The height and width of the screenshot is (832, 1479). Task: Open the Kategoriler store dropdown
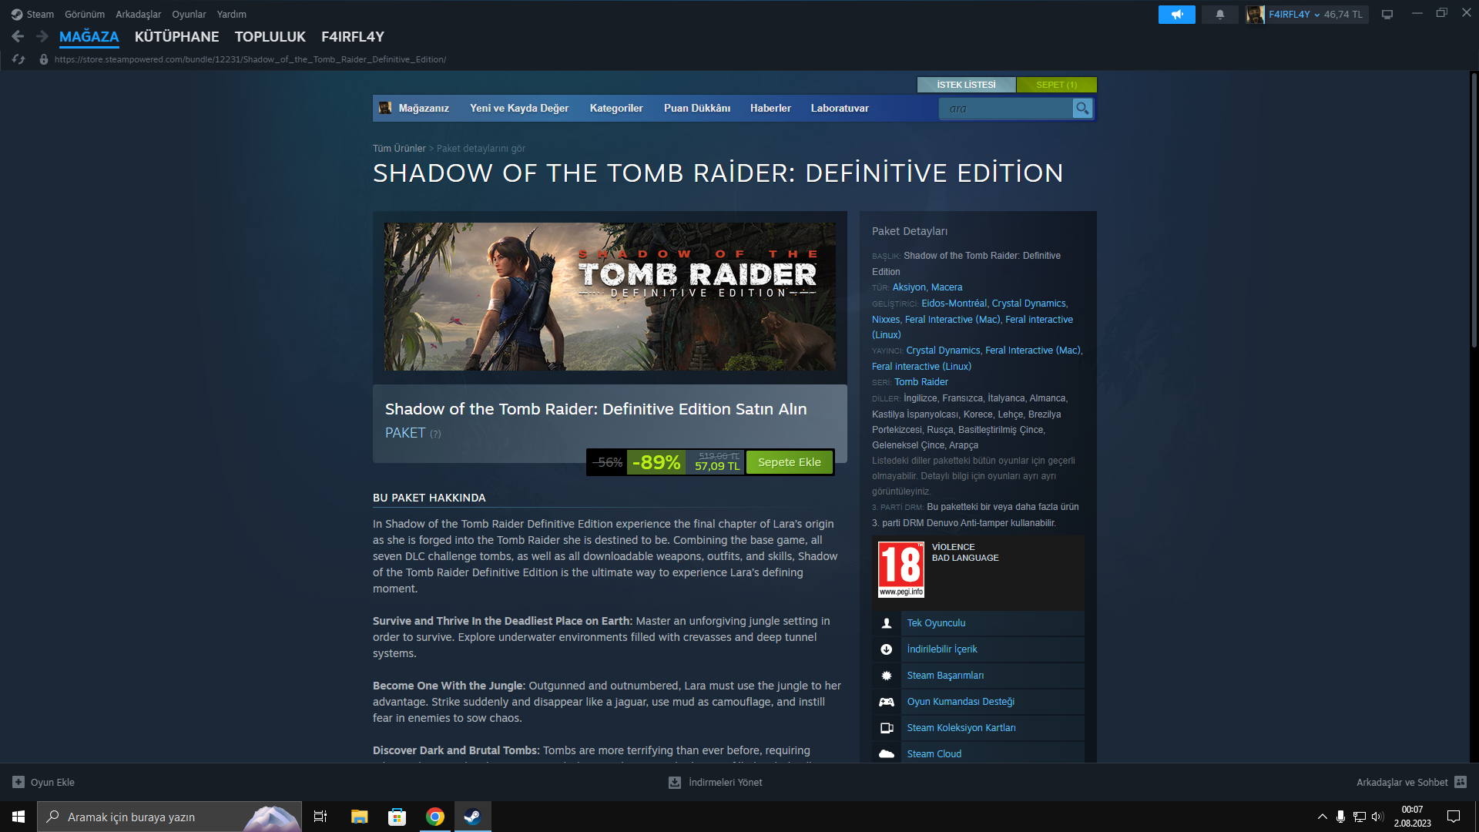pos(615,109)
